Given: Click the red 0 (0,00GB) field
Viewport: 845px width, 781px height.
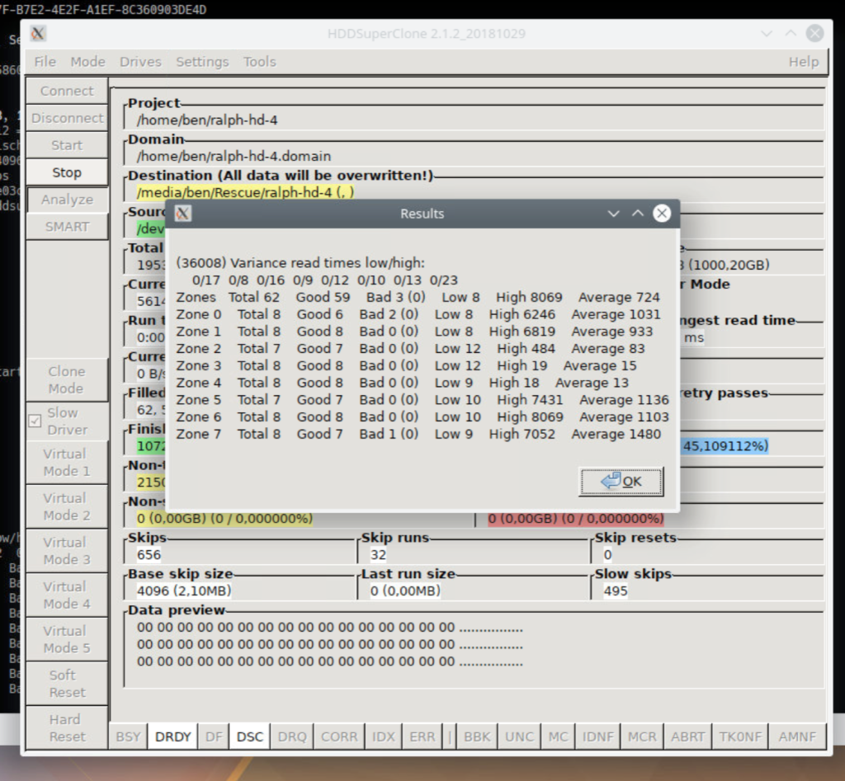Looking at the screenshot, I should tap(576, 519).
